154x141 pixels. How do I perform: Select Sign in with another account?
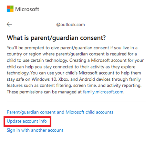35,130
